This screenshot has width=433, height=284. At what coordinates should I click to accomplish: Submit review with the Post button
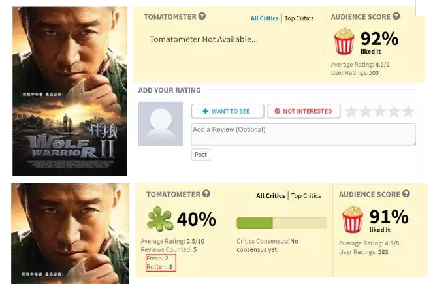click(200, 155)
